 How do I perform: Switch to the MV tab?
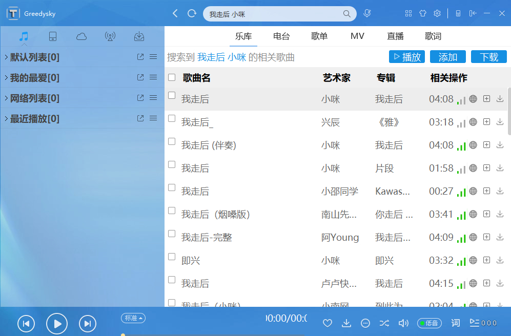[357, 36]
